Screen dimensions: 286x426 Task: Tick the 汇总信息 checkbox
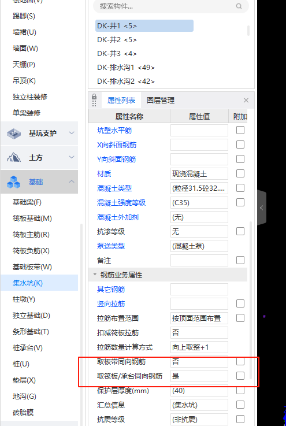[240, 405]
